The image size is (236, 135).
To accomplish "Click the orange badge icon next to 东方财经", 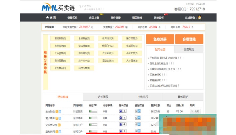I will coord(57,111).
